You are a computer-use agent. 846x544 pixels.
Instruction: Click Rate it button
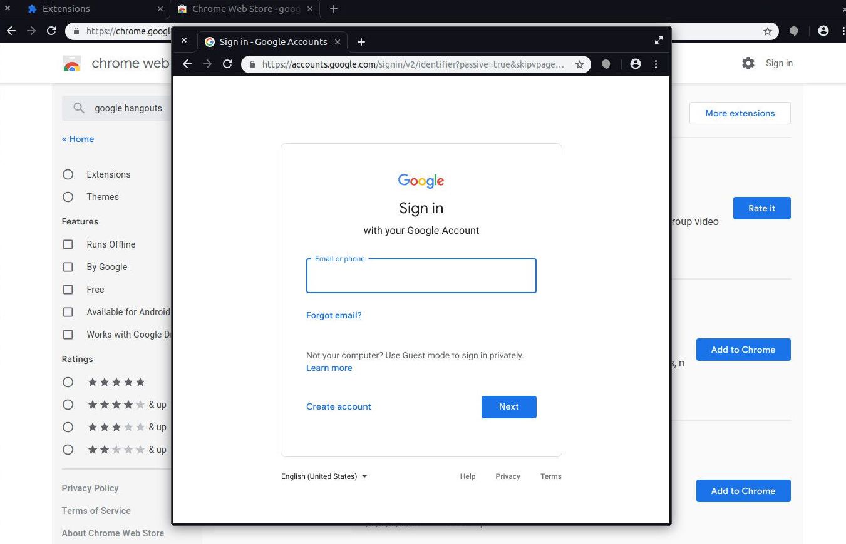pos(761,208)
